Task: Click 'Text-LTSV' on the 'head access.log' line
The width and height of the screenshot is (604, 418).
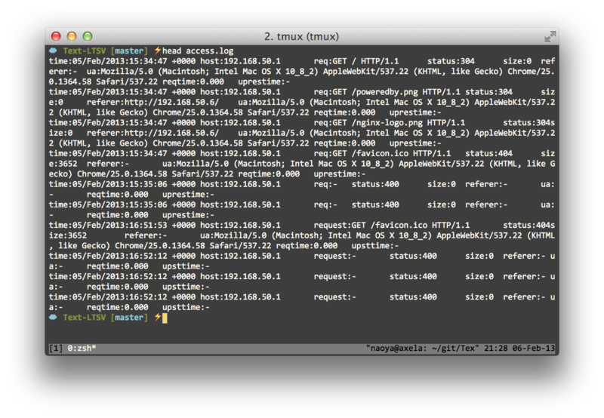Action: point(85,51)
